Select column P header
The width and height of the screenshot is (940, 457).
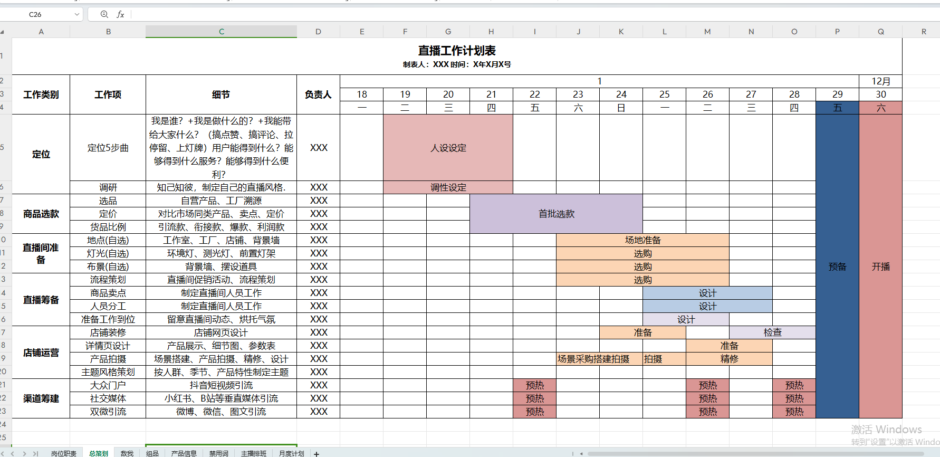pos(837,32)
